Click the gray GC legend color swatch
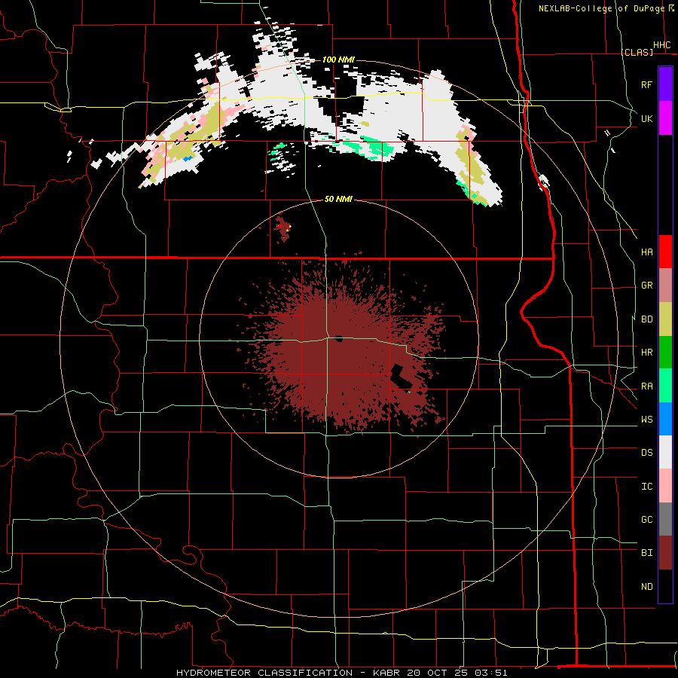The width and height of the screenshot is (678, 678). (x=665, y=519)
